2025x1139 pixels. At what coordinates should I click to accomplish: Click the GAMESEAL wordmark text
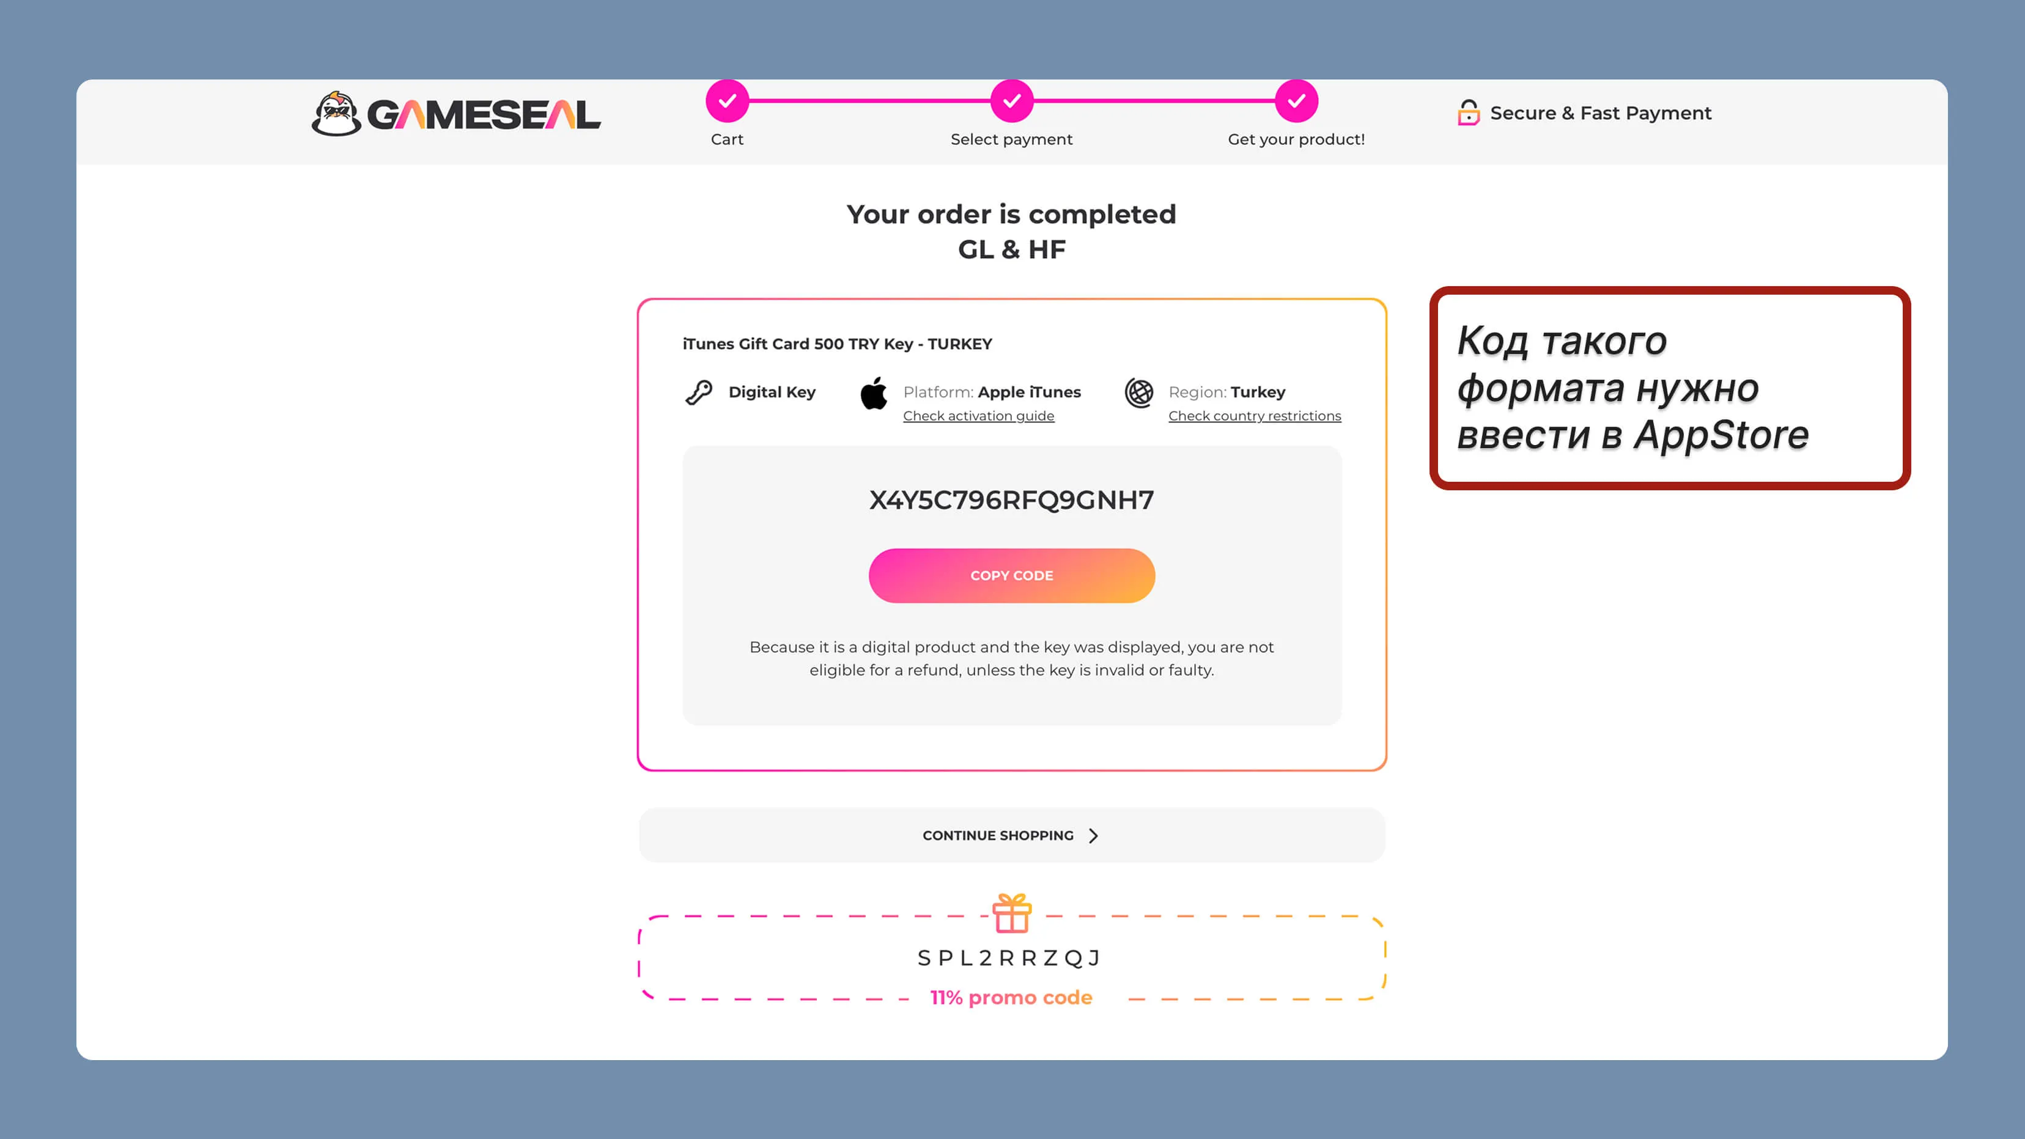coord(484,115)
